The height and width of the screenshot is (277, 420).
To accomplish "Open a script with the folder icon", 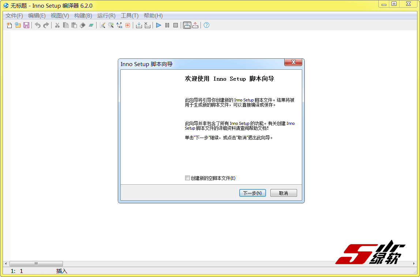I will [x=18, y=25].
